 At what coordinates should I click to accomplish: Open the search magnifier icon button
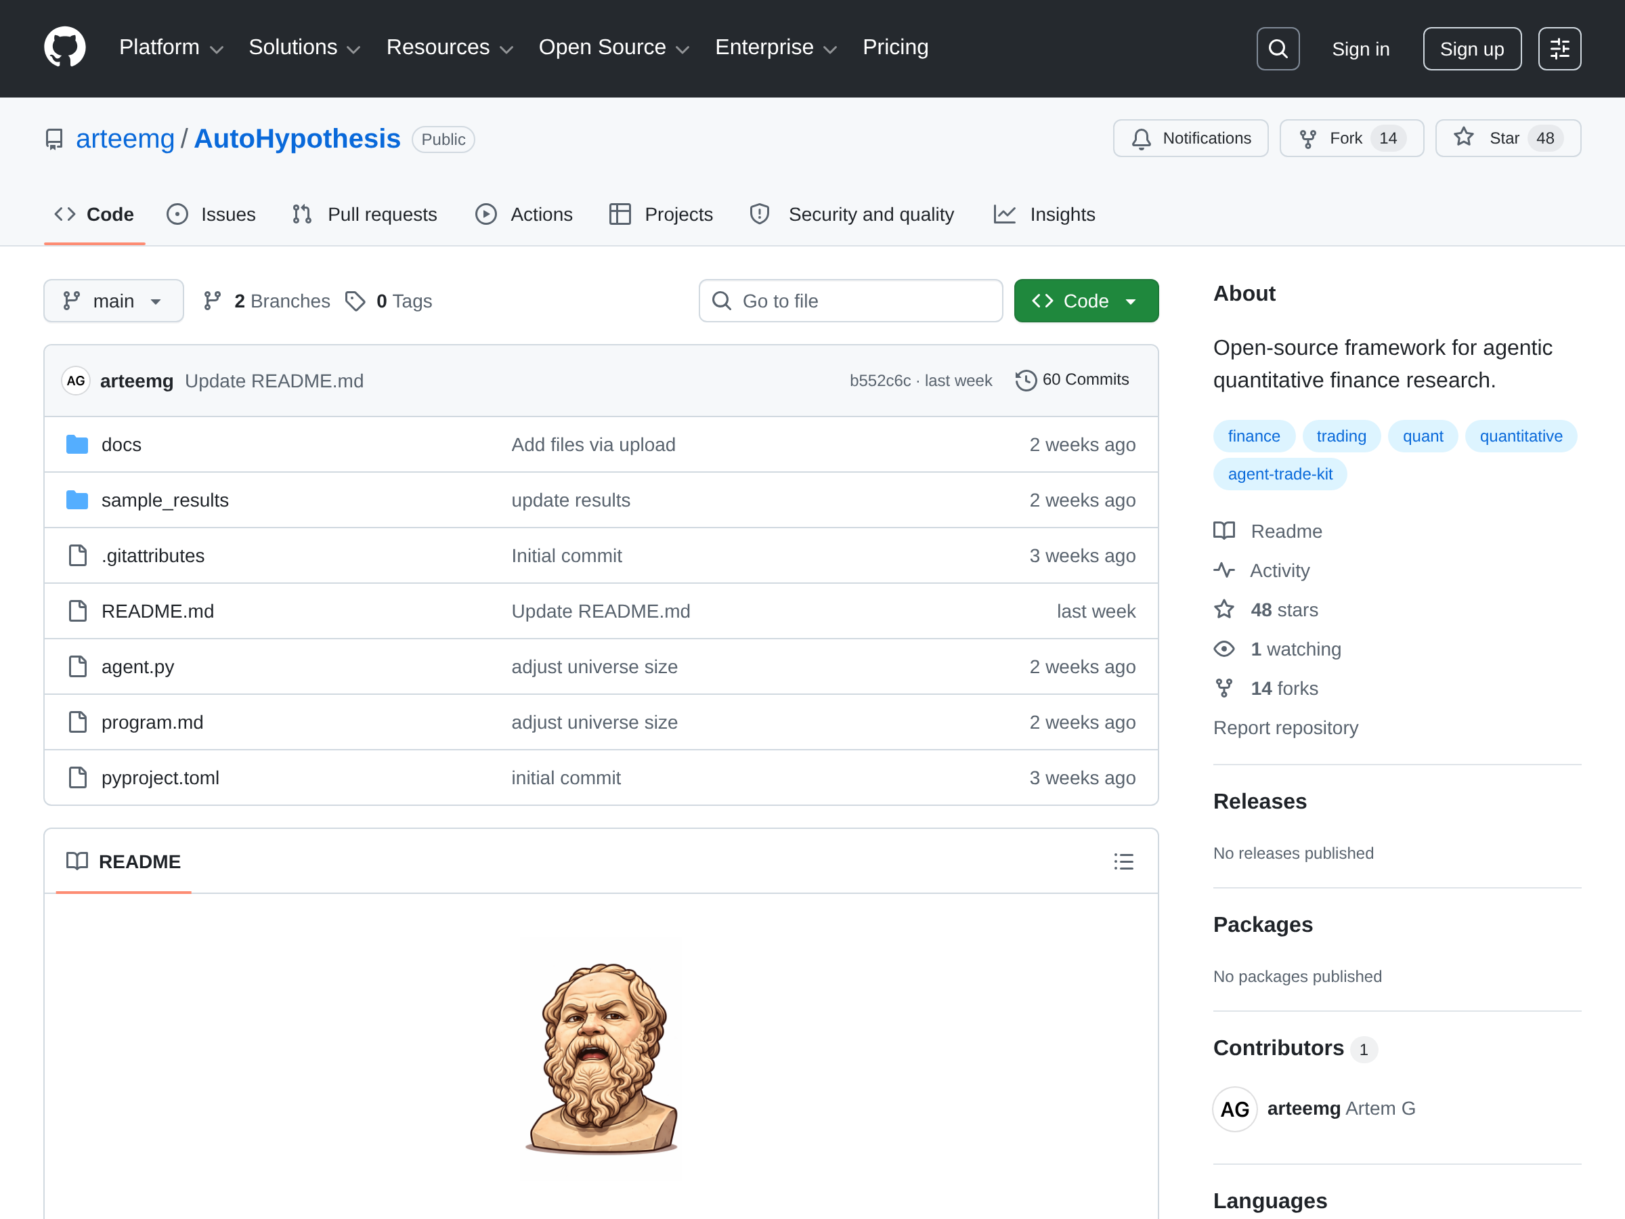(x=1278, y=49)
